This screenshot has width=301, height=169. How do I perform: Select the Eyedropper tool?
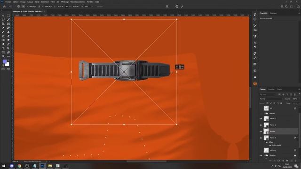point(3,28)
